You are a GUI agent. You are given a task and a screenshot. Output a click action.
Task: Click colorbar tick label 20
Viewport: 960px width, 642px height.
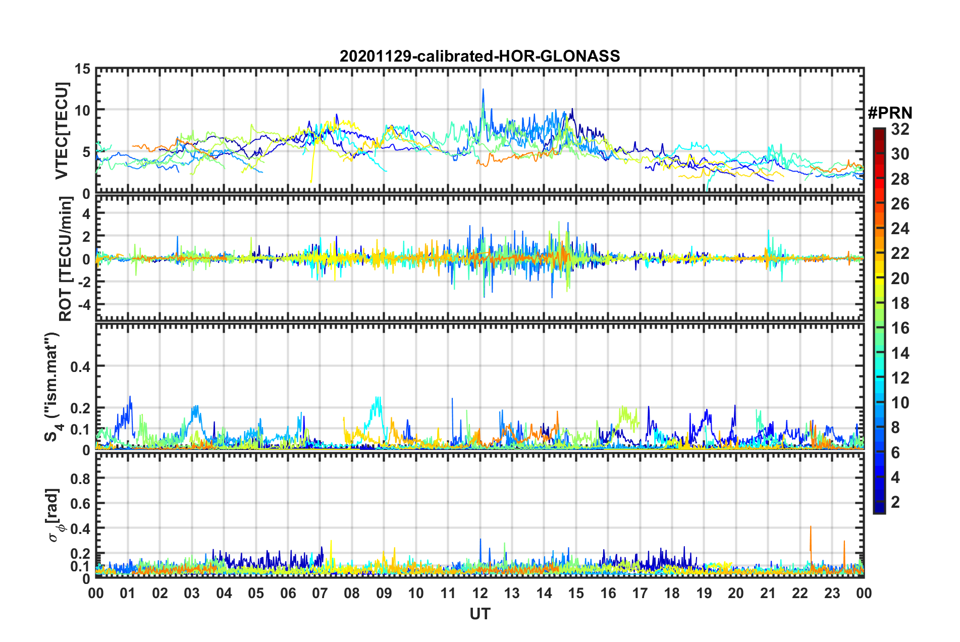pos(900,279)
